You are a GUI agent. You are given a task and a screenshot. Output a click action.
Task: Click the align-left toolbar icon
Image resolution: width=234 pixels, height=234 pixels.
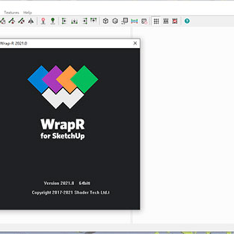64,21
